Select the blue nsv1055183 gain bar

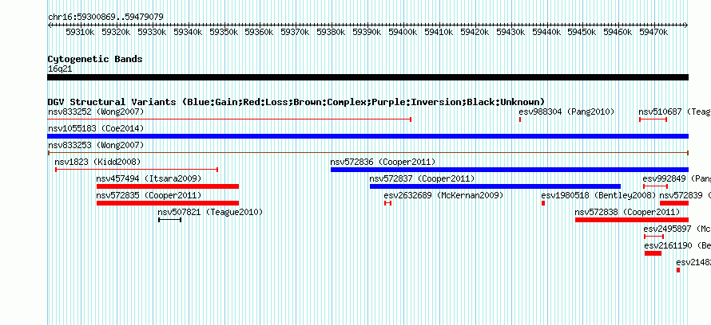(367, 136)
